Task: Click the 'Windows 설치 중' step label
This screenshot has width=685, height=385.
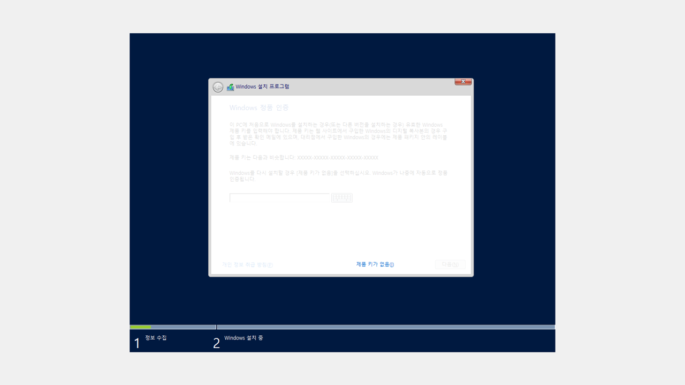Action: [x=243, y=338]
